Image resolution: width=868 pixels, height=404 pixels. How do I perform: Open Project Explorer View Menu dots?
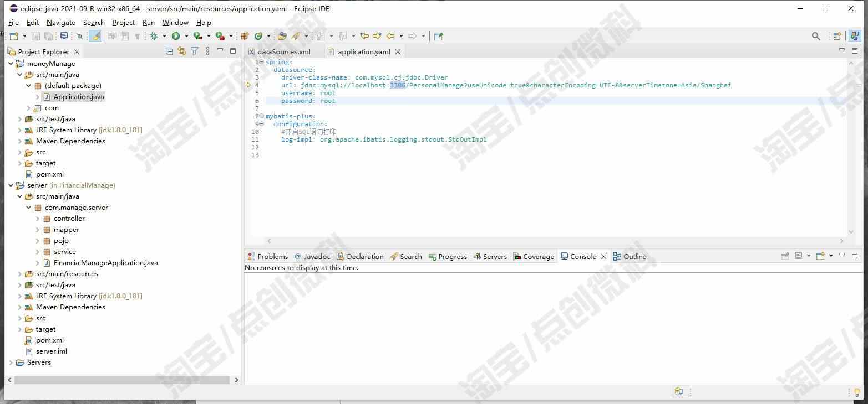click(207, 51)
